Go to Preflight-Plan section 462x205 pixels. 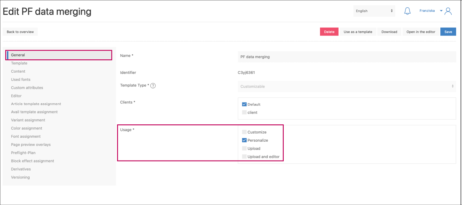coord(23,153)
